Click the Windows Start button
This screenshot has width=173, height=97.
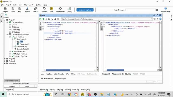pyautogui.click(x=3, y=94)
